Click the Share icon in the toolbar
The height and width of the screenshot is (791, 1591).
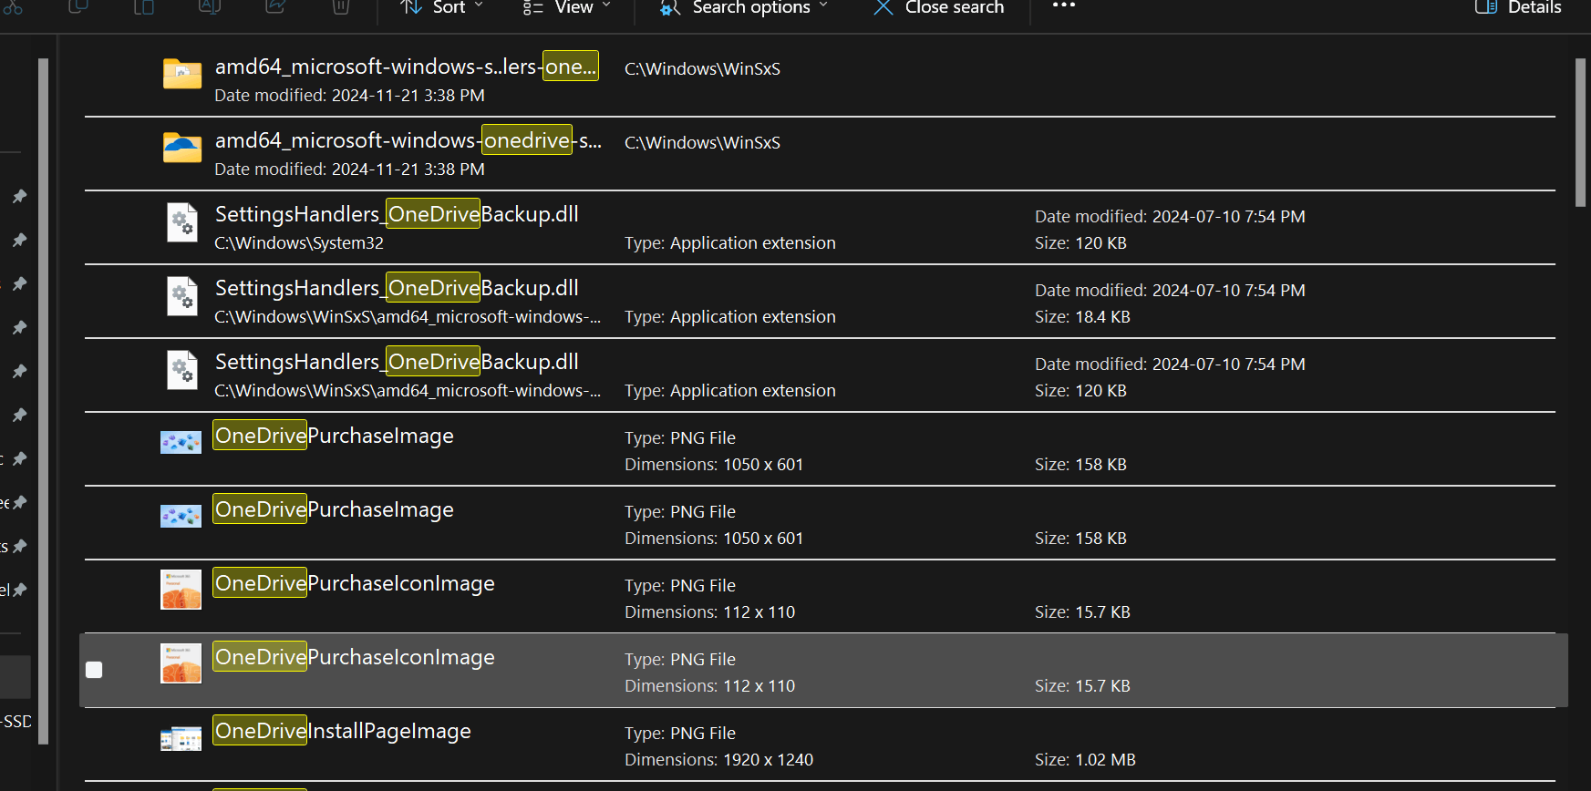[275, 7]
